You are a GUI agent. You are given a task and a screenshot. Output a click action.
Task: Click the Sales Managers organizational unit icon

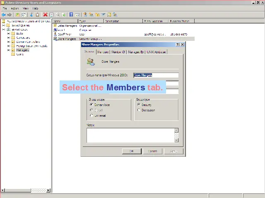55,26
